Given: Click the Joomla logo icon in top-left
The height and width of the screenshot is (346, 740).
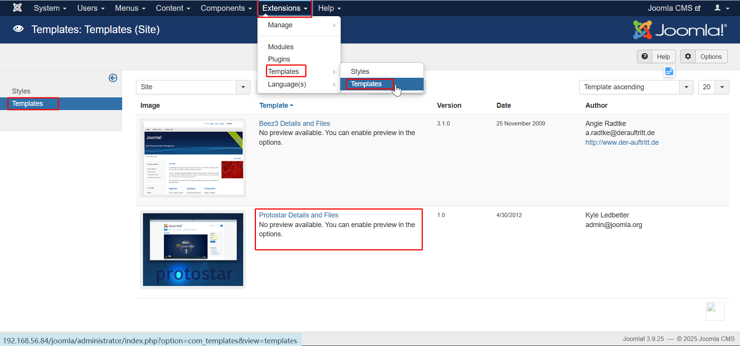Looking at the screenshot, I should coord(17,8).
